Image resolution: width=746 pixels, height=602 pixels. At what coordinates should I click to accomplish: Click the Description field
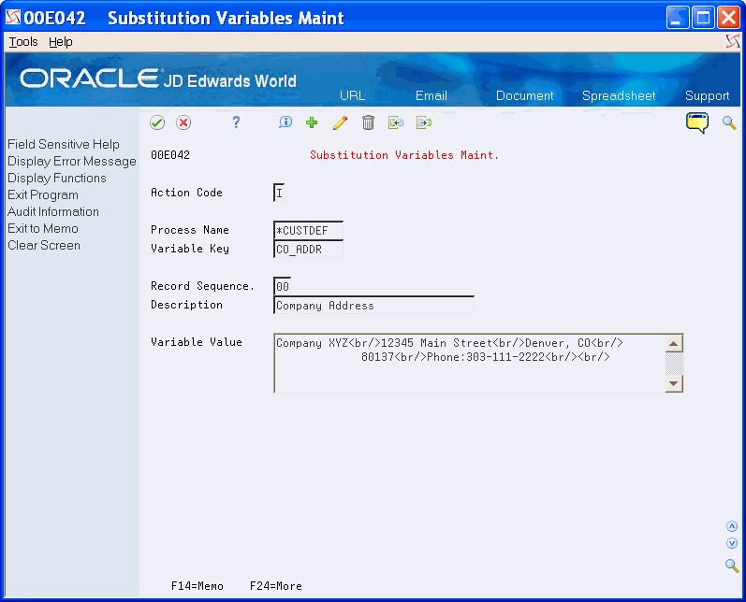[374, 305]
